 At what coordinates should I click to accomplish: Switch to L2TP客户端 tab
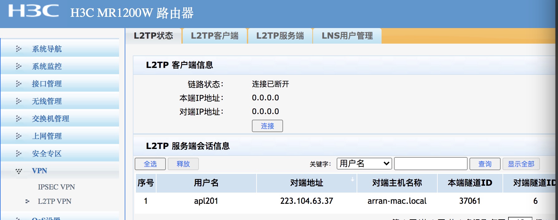[x=215, y=36]
